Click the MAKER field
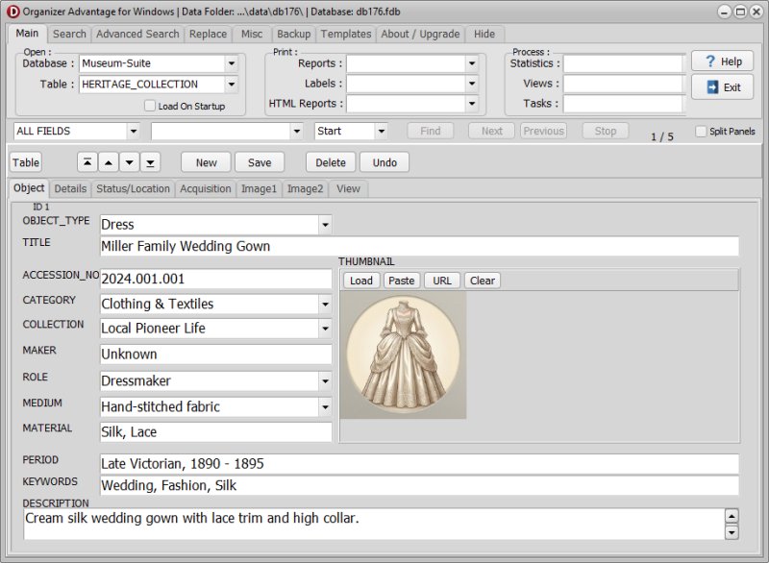Screen dimensions: 769x563 [215, 355]
